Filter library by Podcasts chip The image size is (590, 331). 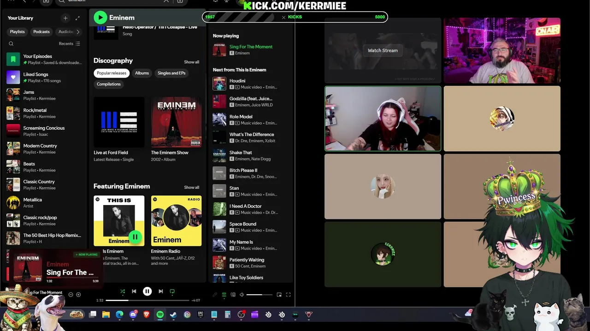click(x=41, y=32)
